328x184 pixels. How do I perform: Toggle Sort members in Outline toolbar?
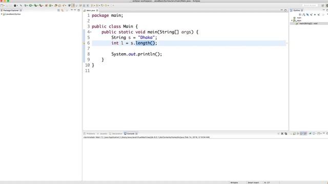(304, 15)
